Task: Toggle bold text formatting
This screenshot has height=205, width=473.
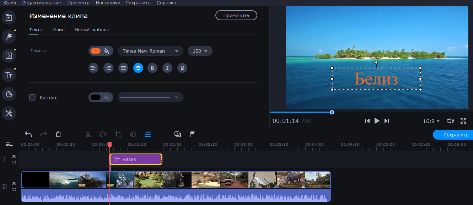Action: 152,68
